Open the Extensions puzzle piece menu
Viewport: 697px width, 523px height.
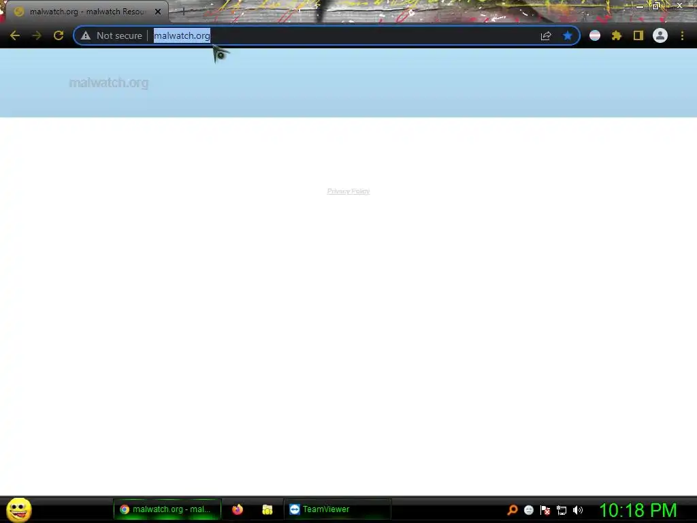[x=617, y=35]
